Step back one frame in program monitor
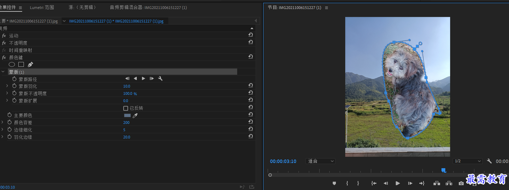Screen dimensions: 509x190 click(x=385, y=183)
